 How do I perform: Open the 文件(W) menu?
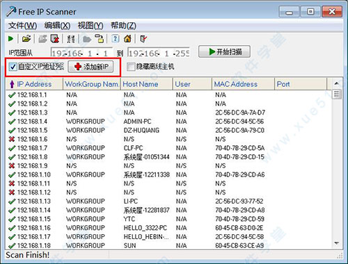click(22, 26)
